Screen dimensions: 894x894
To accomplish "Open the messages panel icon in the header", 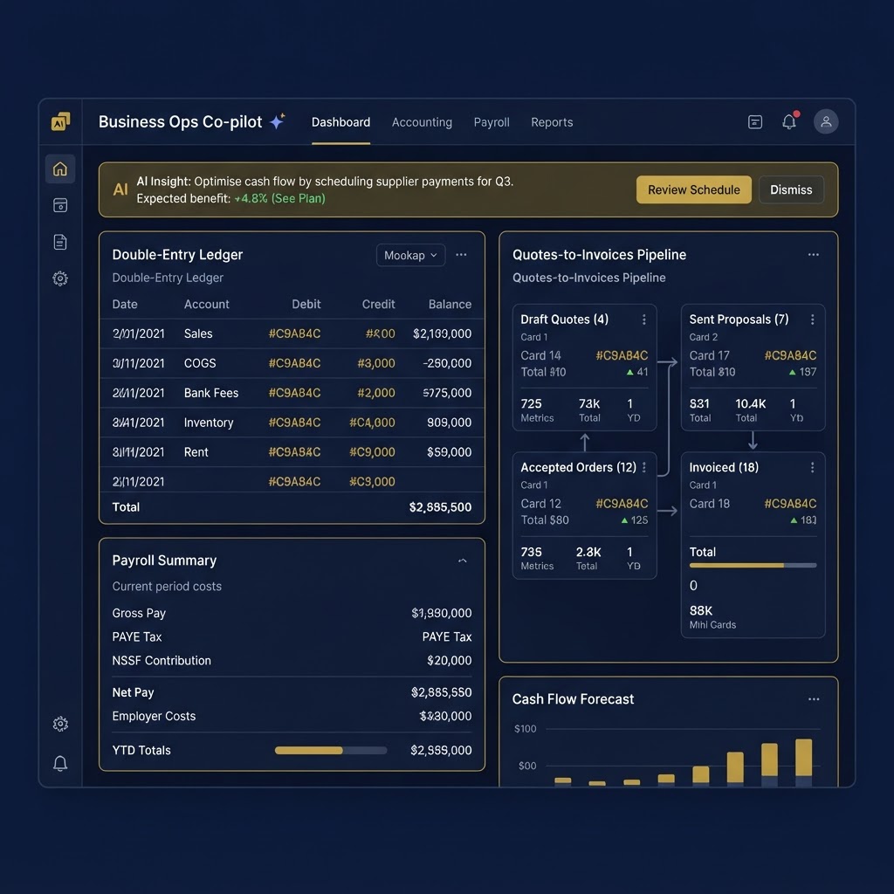I will pyautogui.click(x=755, y=122).
